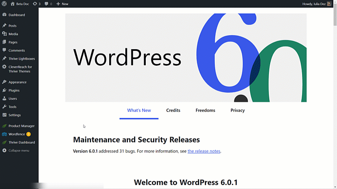Open CleverReach for Thrive Themes label

20,69
